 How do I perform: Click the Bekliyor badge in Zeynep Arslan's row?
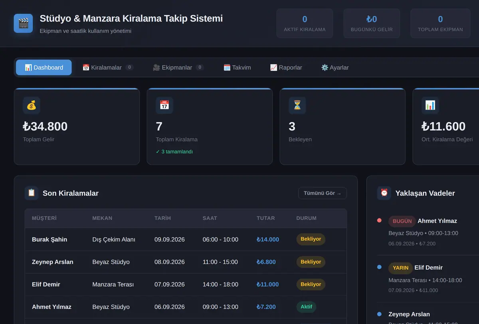click(311, 262)
